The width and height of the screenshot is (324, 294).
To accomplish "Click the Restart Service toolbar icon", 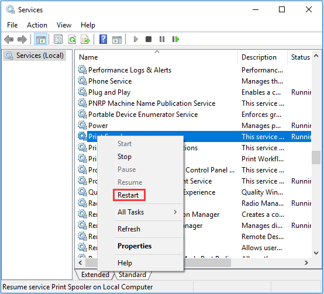I will click(175, 39).
